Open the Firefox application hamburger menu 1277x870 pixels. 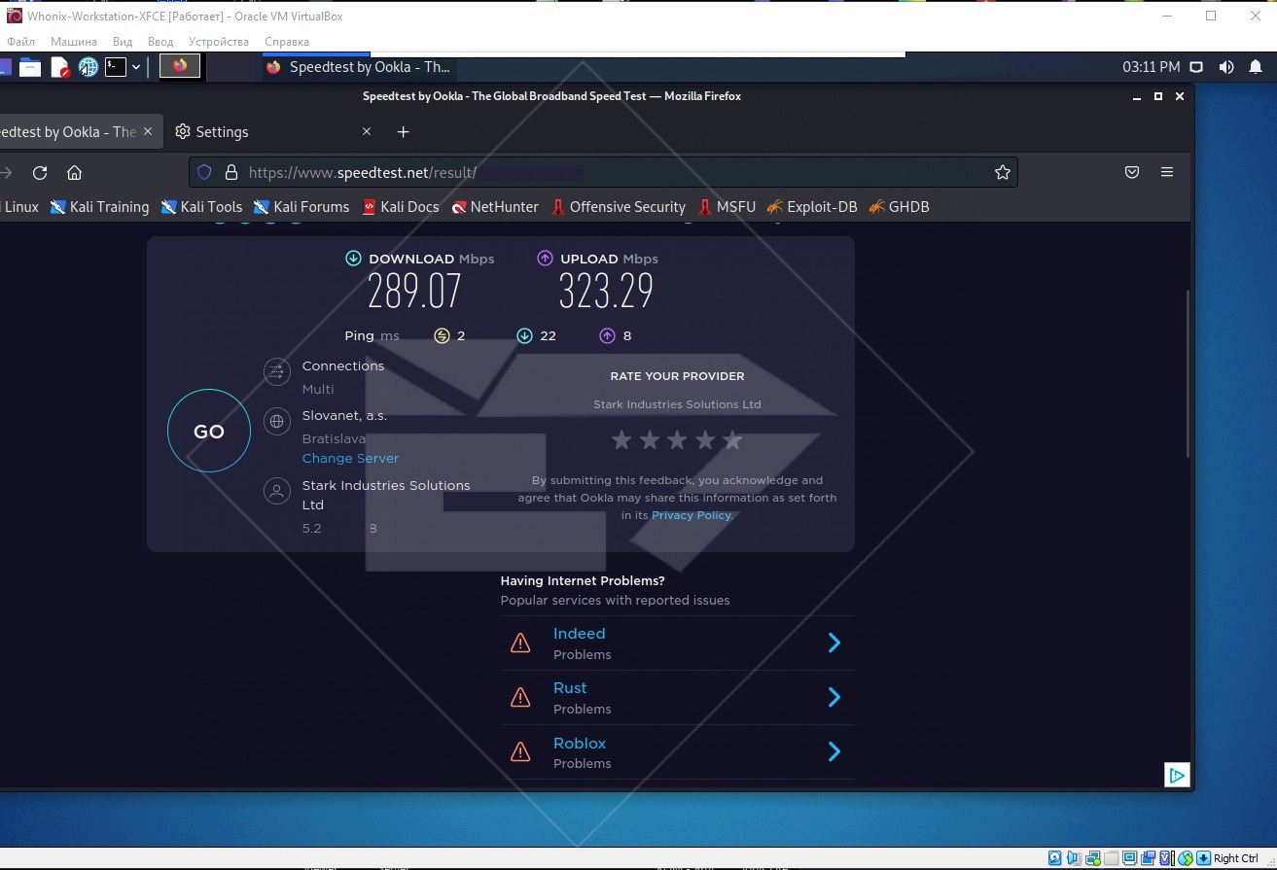(1167, 172)
